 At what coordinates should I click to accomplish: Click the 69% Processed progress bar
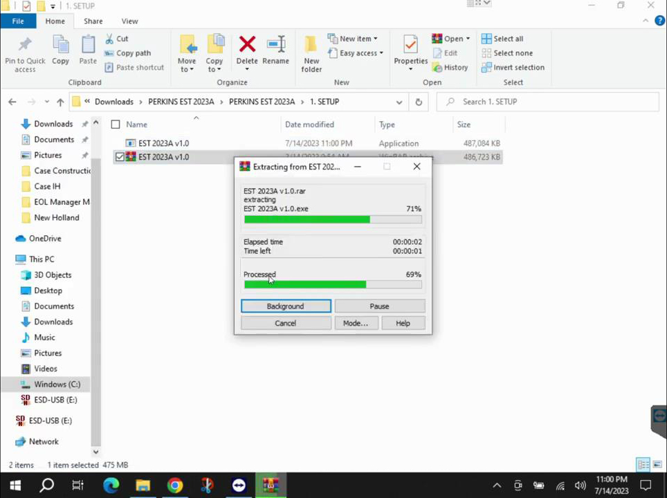[x=333, y=284]
